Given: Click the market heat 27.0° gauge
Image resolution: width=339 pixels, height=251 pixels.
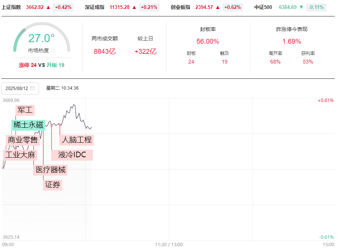Looking at the screenshot, I should (41, 38).
